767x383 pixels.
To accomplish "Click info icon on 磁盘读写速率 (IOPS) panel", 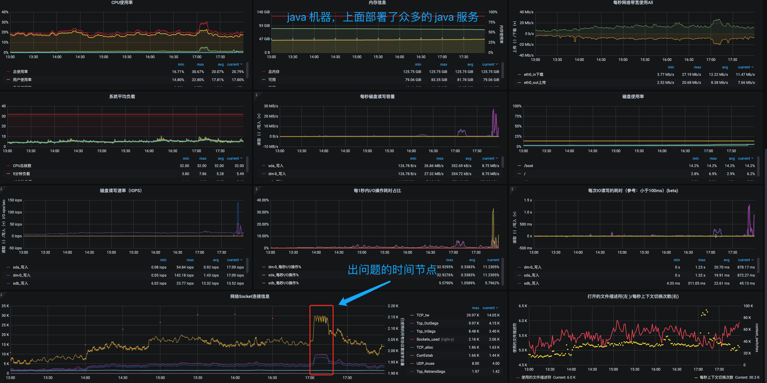I will click(1, 189).
